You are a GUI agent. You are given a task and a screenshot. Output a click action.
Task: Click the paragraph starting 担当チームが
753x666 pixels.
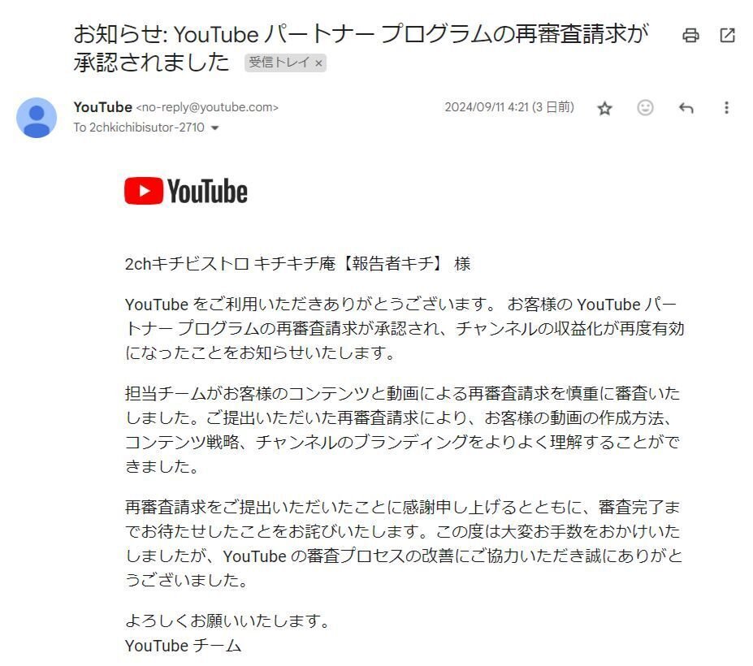tap(403, 430)
